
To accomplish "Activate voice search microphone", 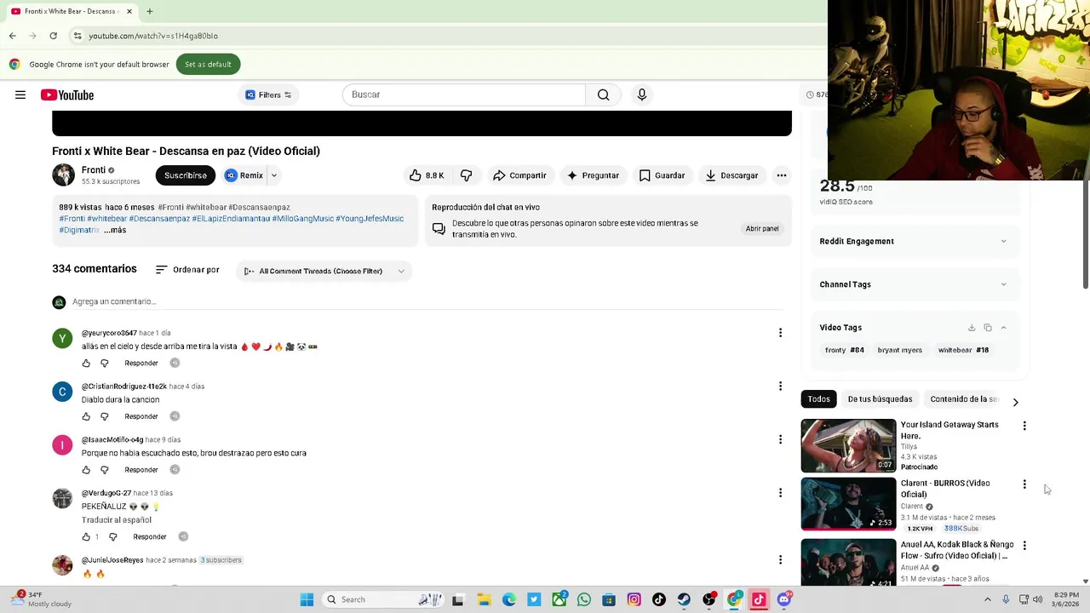I will 642,95.
